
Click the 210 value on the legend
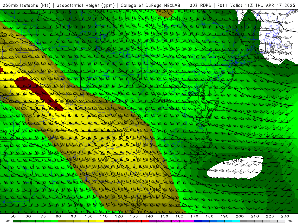[x=255, y=216]
